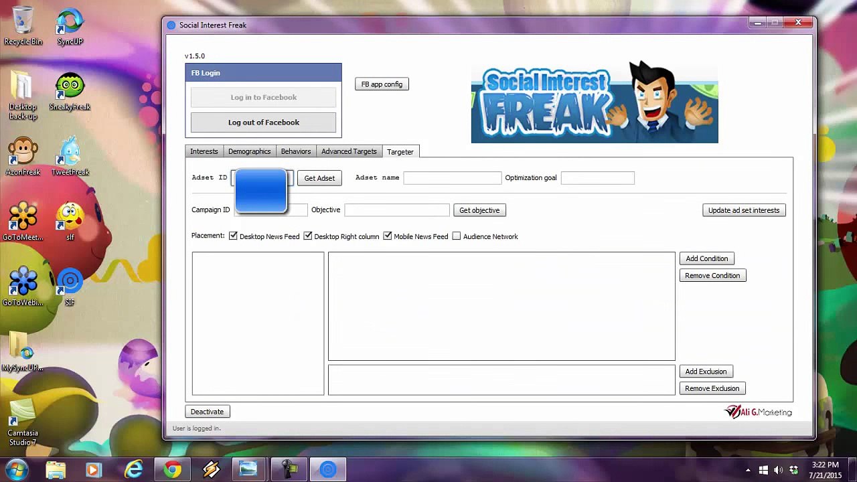Click the Remove Condition button
Image resolution: width=857 pixels, height=482 pixels.
point(712,276)
